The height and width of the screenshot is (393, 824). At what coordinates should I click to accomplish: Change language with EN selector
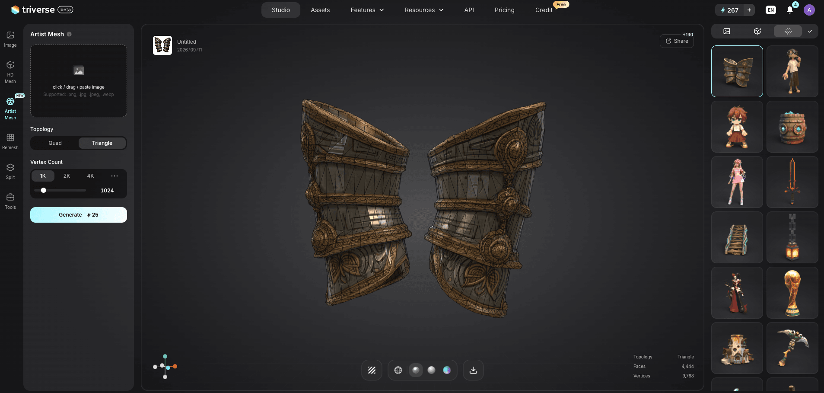point(771,10)
